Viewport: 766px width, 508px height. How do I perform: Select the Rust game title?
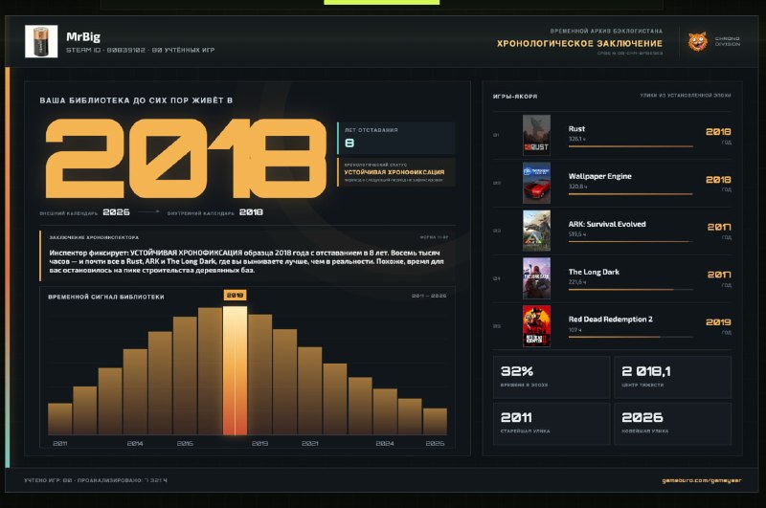coord(576,129)
